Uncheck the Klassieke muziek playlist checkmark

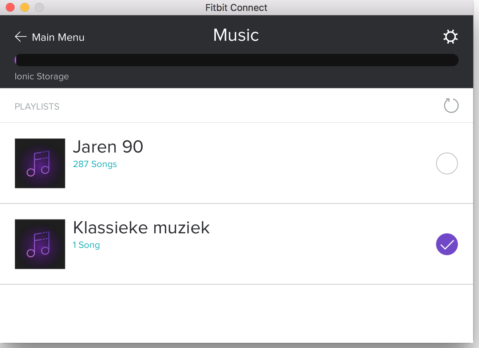click(447, 244)
